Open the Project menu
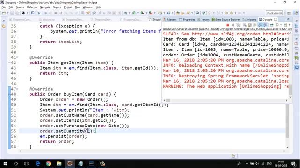This screenshot has height=168, width=300. coord(68,7)
